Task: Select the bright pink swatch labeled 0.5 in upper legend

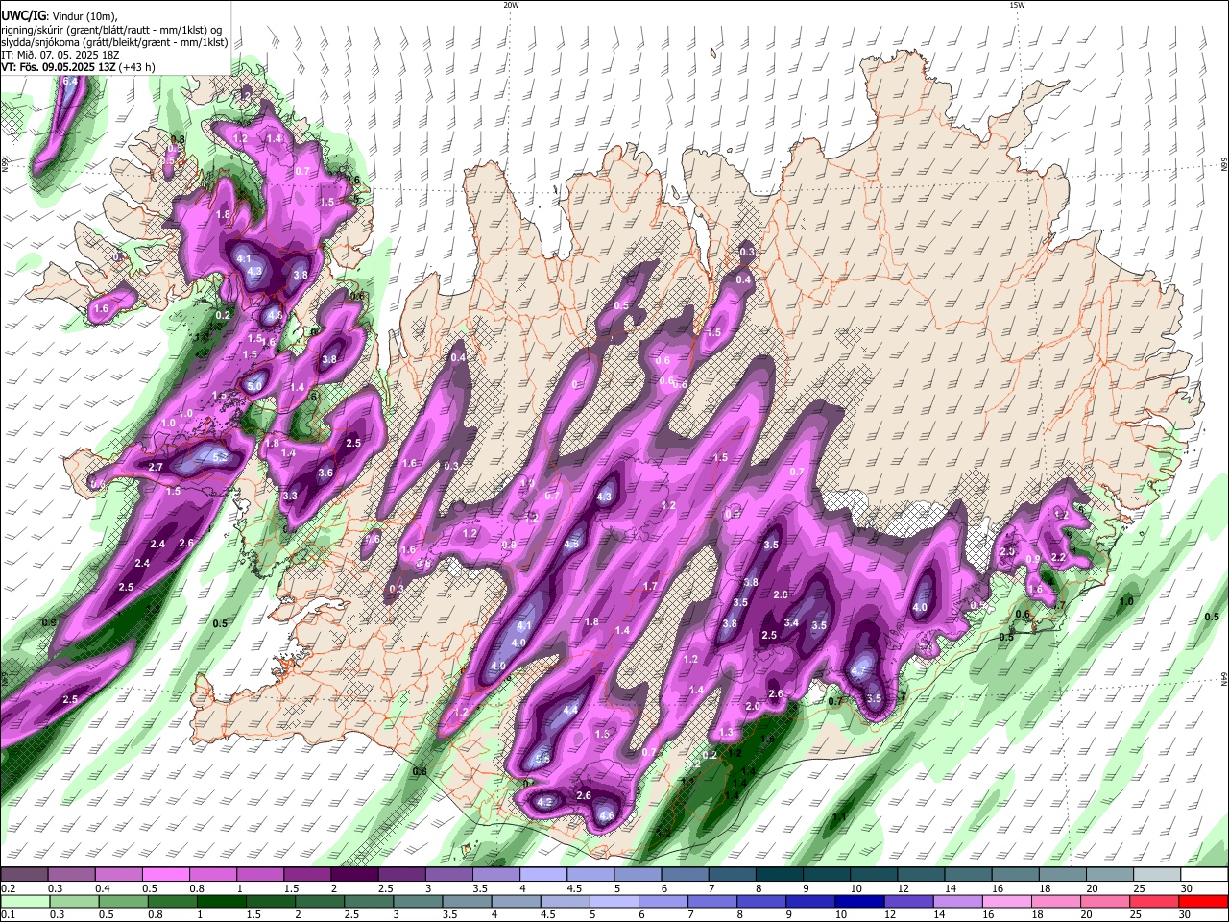Action: tap(167, 874)
